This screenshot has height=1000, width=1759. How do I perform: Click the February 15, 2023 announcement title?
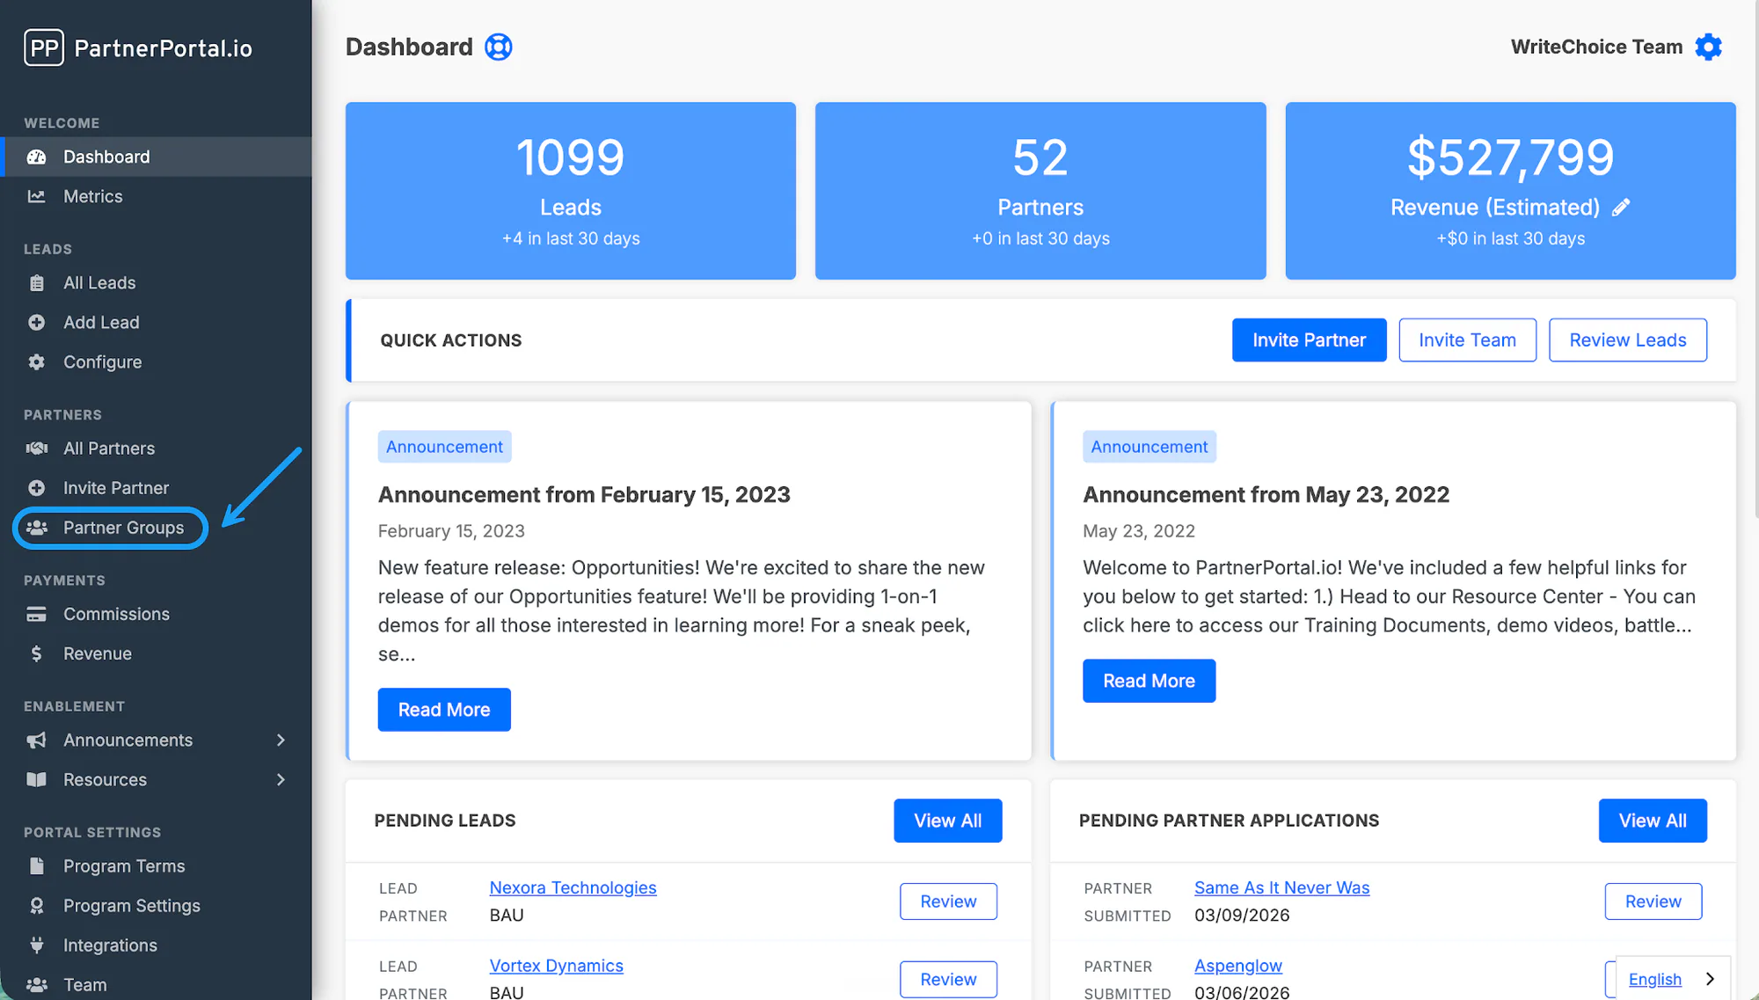click(584, 495)
